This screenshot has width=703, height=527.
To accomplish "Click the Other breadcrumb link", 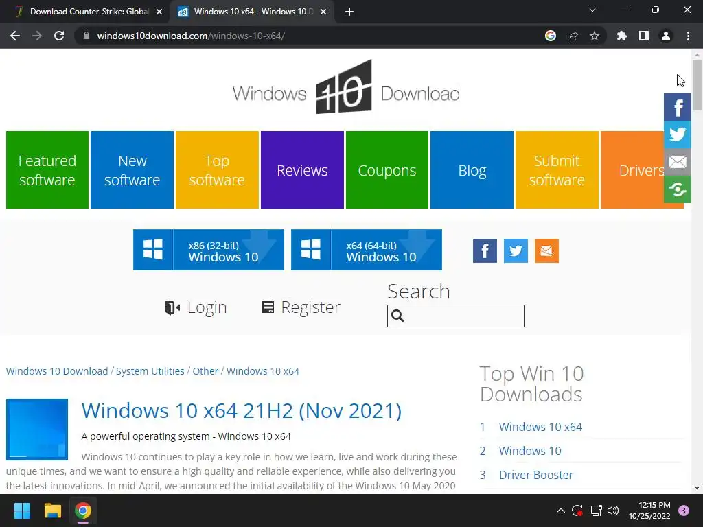I will pos(205,371).
